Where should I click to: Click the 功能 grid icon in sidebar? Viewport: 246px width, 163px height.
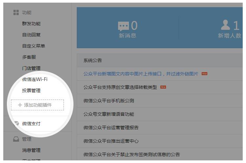tap(16, 12)
